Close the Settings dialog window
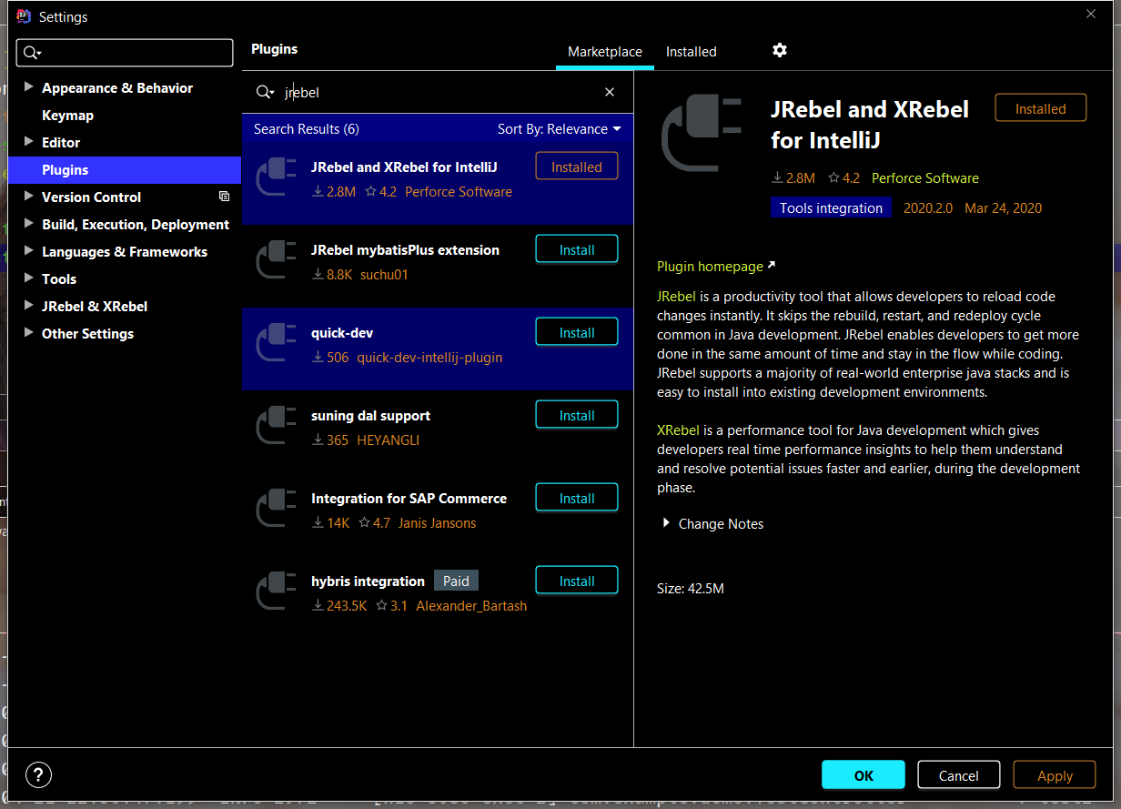Screen dimensions: 1121x809 click(x=1091, y=13)
